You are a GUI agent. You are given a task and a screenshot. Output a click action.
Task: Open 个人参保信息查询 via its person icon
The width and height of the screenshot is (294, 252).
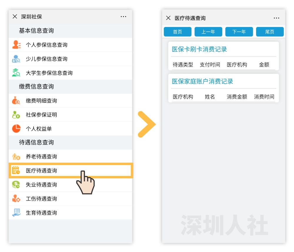click(17, 45)
